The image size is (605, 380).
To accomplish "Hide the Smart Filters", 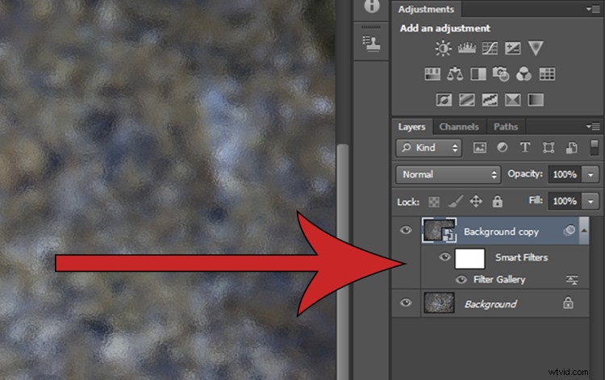I will point(444,257).
